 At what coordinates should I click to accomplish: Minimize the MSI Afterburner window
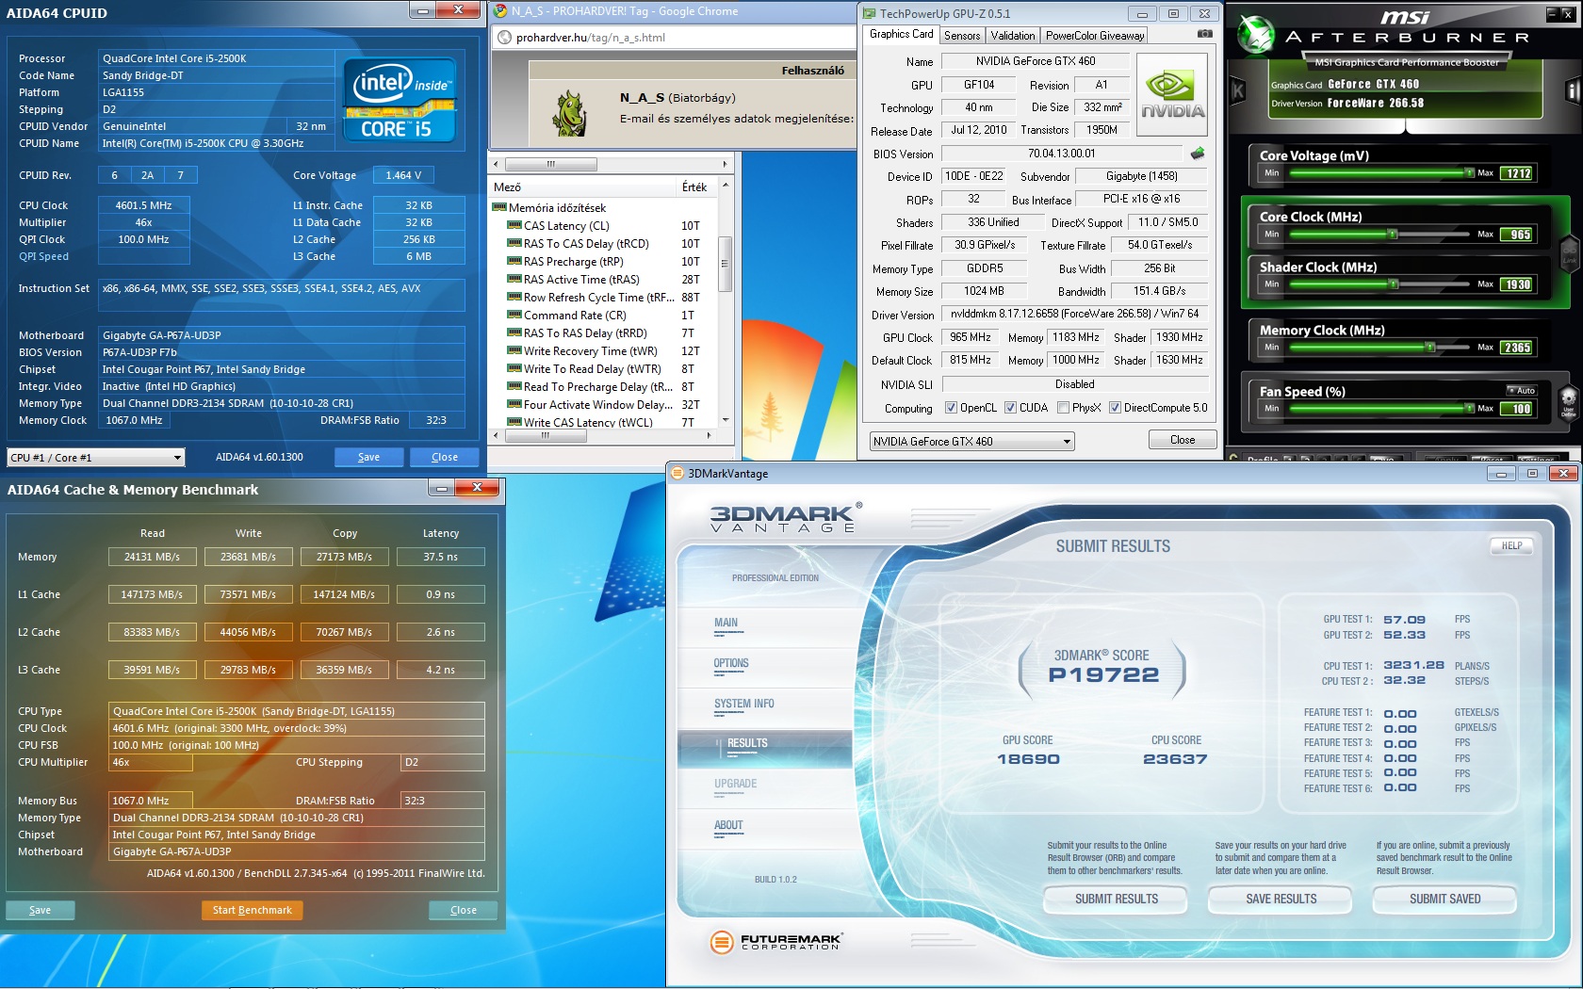tap(1554, 13)
